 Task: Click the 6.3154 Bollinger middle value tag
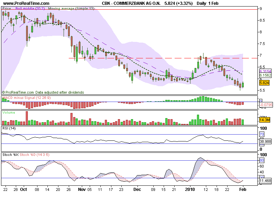click(x=265, y=71)
